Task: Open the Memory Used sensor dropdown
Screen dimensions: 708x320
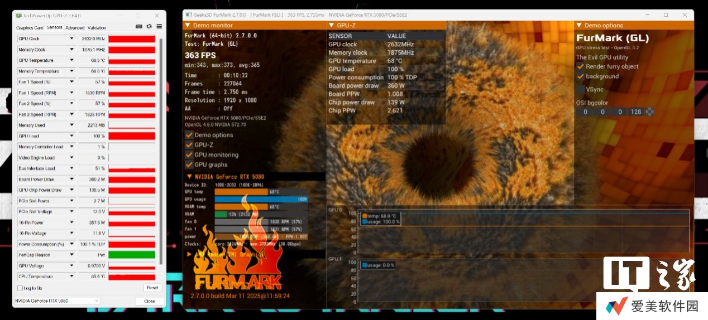Action: click(x=71, y=125)
